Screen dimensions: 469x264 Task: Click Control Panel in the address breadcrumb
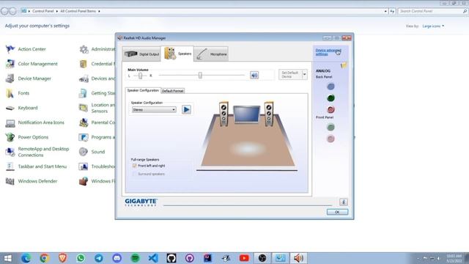43,11
